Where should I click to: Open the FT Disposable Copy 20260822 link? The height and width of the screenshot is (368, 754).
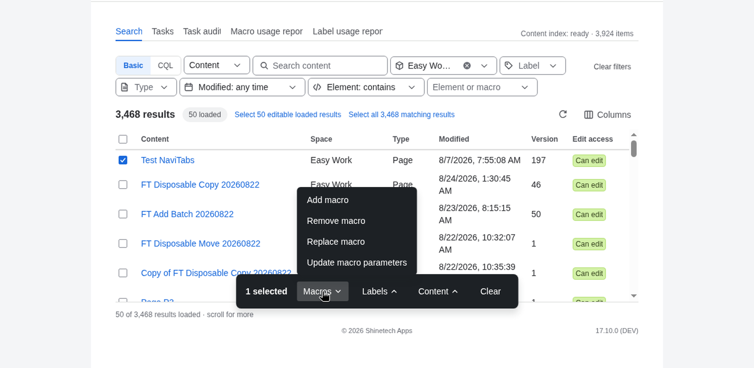click(200, 185)
